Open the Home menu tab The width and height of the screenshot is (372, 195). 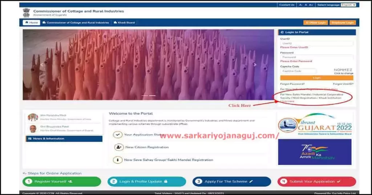click(31, 23)
